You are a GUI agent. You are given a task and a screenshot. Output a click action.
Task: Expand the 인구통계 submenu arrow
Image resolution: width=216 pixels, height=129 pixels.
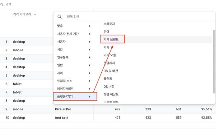tap(90, 57)
